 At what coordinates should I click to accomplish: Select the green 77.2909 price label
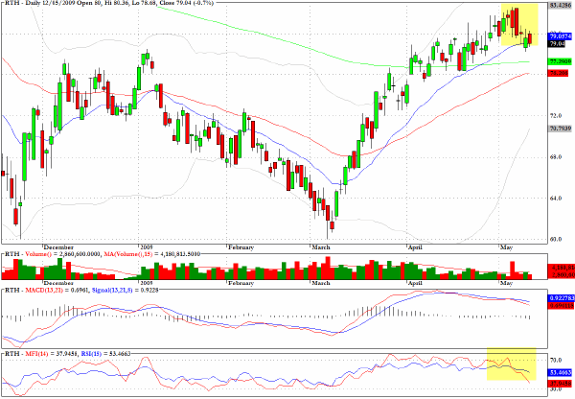coord(560,61)
